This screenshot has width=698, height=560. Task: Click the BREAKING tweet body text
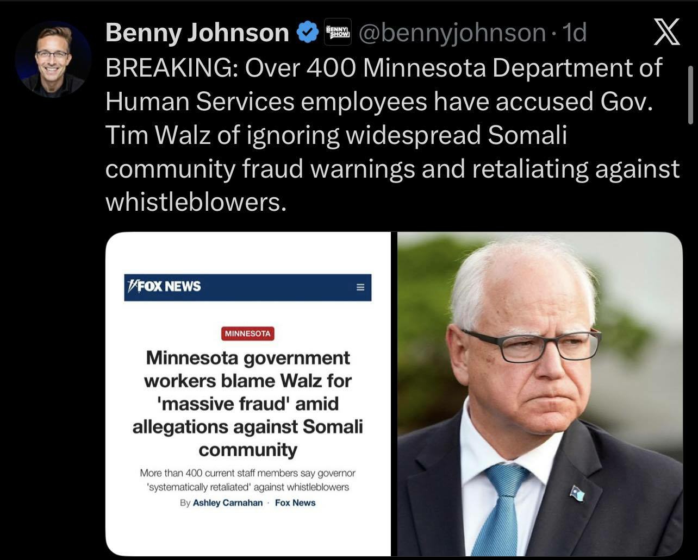tap(392, 135)
